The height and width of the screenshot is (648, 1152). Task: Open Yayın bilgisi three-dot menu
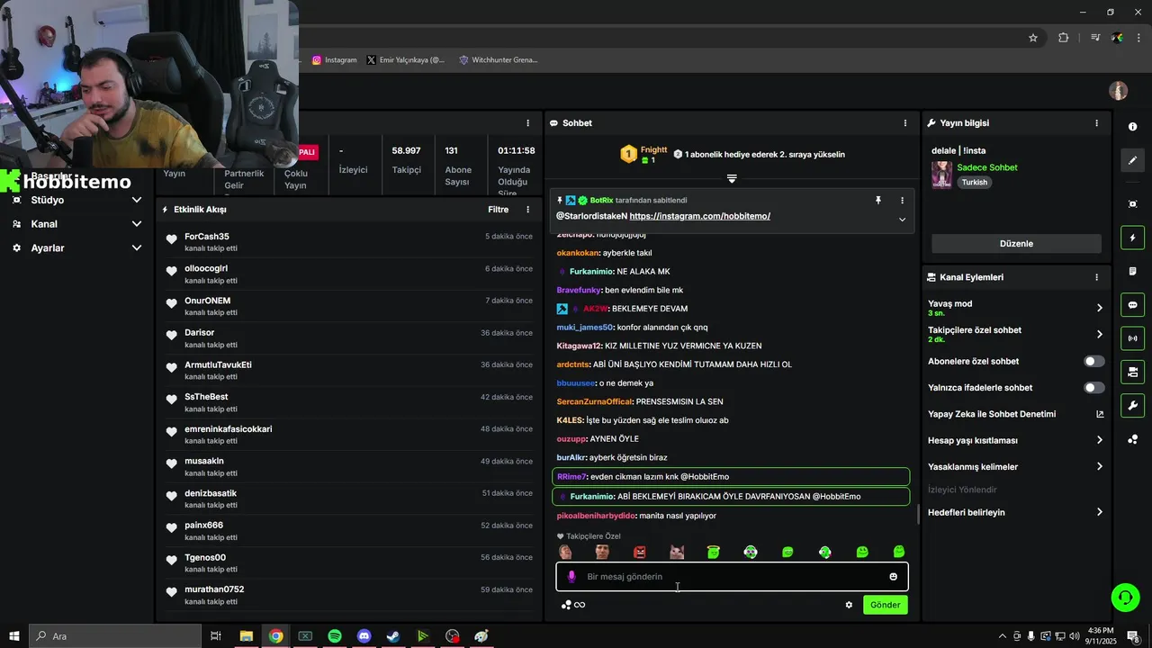pos(1096,123)
